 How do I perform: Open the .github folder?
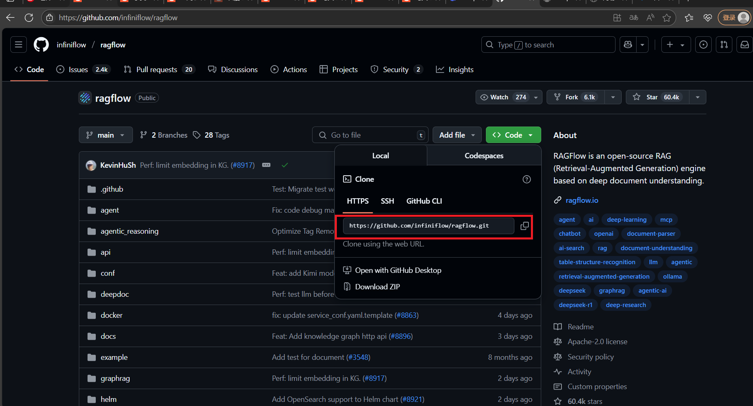point(112,189)
